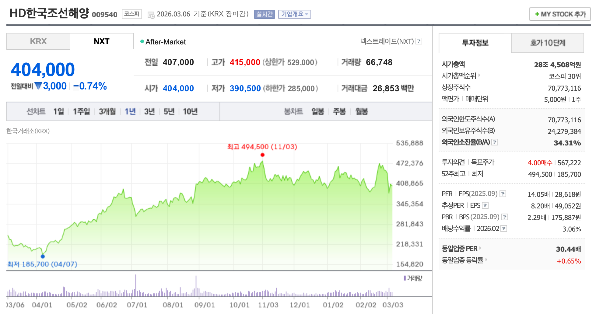This screenshot has width=596, height=314.
Task: Open help icon next to 외국인소진율(B/A)
Action: (495, 142)
